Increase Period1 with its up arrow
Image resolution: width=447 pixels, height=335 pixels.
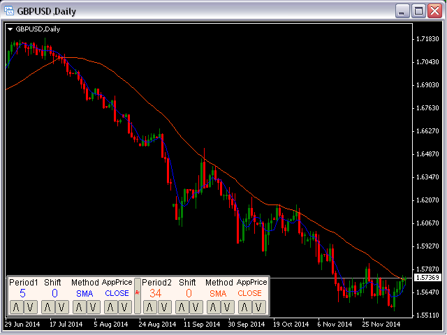click(15, 307)
